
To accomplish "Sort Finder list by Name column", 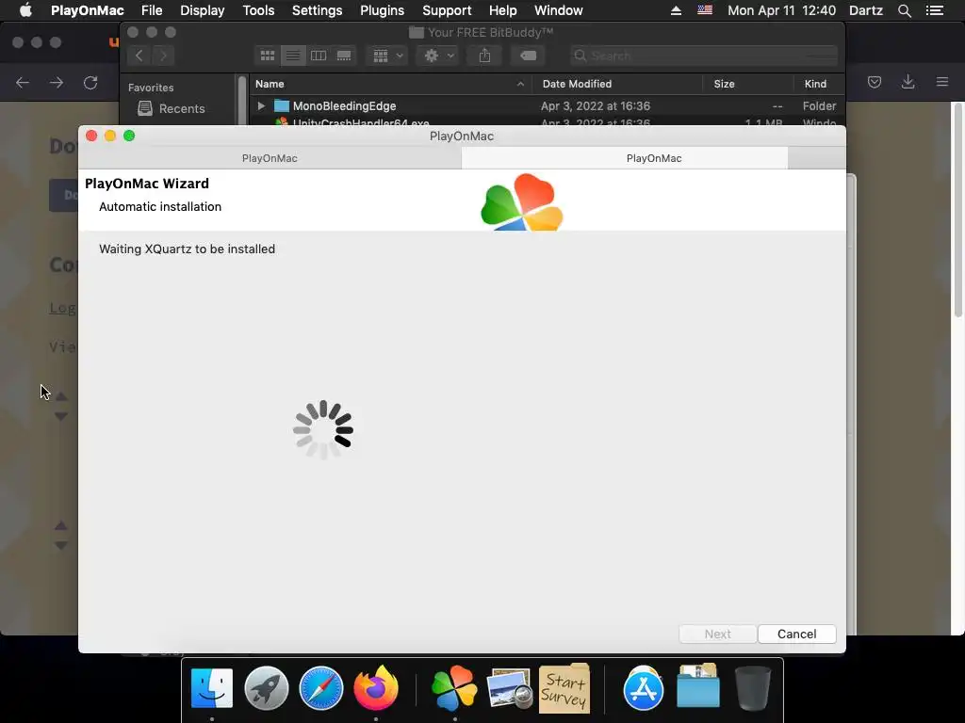I will pyautogui.click(x=390, y=84).
